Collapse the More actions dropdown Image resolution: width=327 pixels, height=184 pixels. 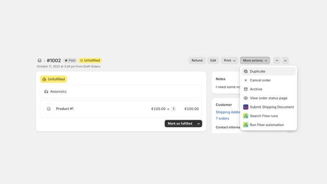[255, 61]
